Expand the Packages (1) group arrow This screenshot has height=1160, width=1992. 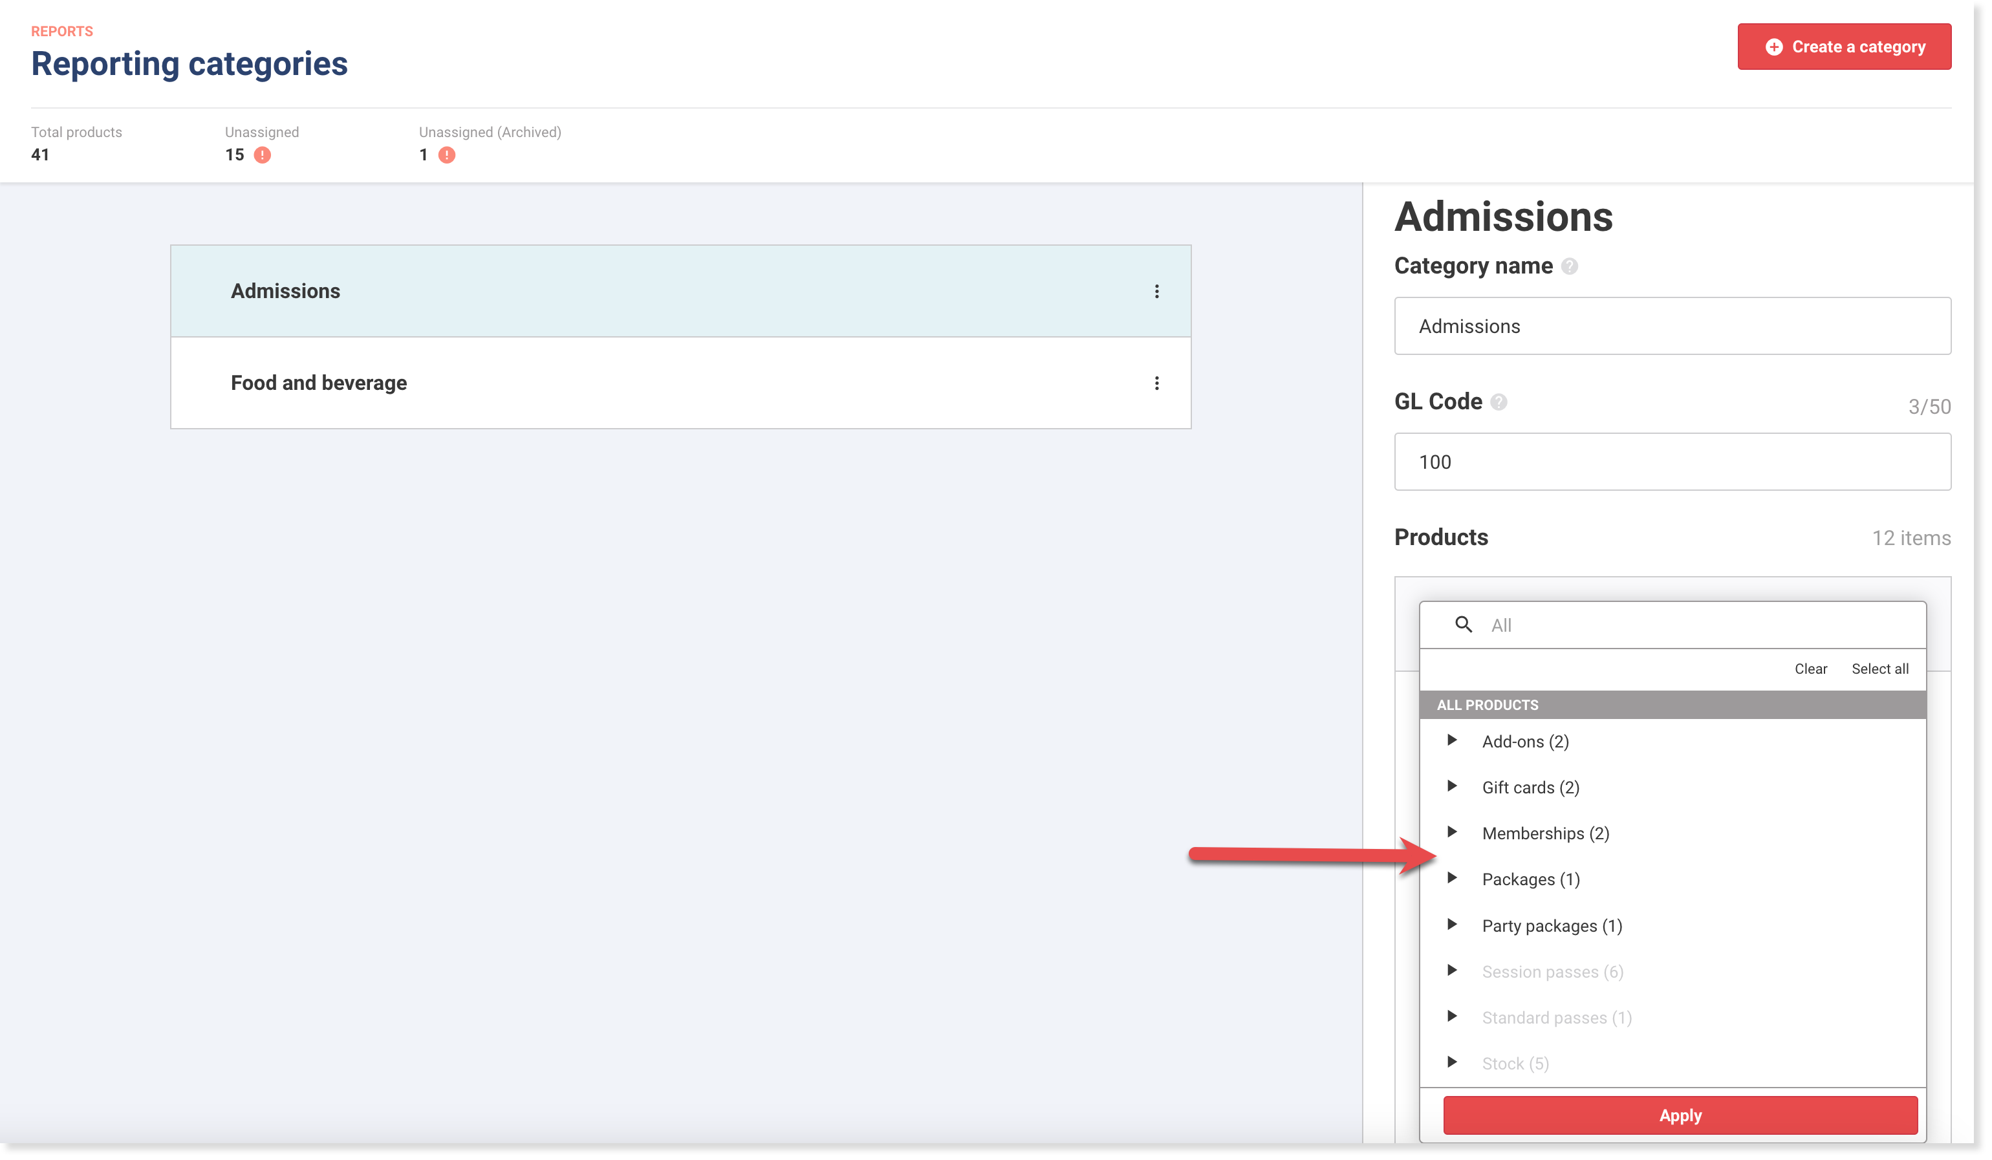(x=1452, y=879)
